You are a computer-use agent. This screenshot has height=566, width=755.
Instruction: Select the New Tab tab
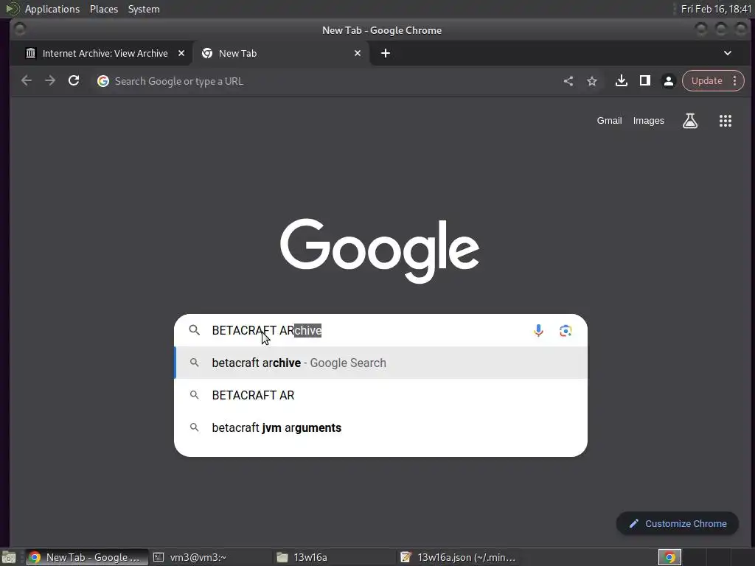click(281, 53)
